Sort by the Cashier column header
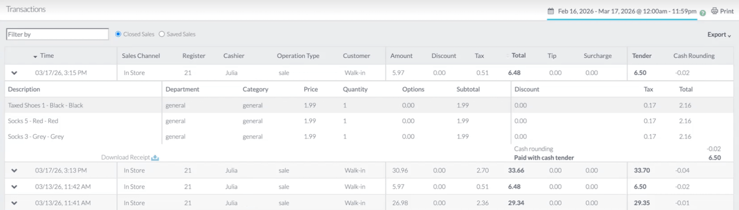Image resolution: width=739 pixels, height=210 pixels. coord(234,56)
